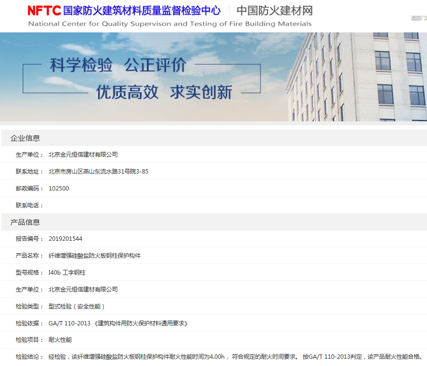Click the 耐火性能 inspection item value
This screenshot has height=366, width=427.
[60, 340]
